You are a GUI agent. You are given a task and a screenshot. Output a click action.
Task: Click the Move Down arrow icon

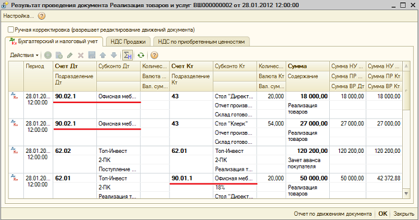point(114,55)
